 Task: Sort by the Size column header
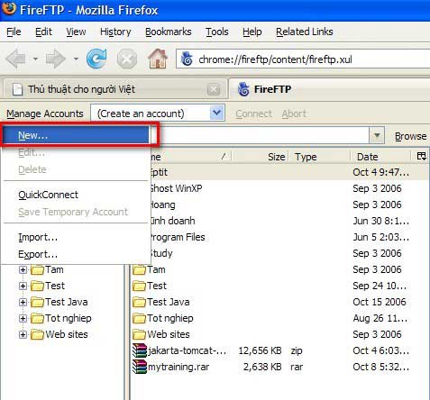[x=261, y=157]
